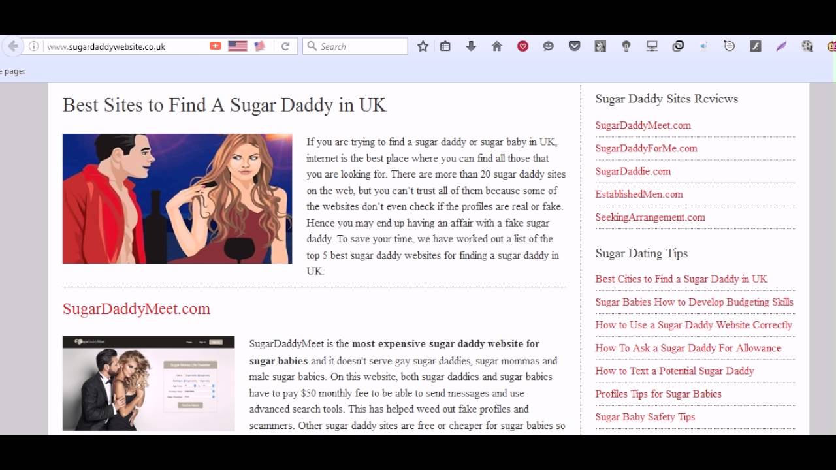Click the smiley face chat icon
The width and height of the screenshot is (836, 470).
(x=549, y=46)
